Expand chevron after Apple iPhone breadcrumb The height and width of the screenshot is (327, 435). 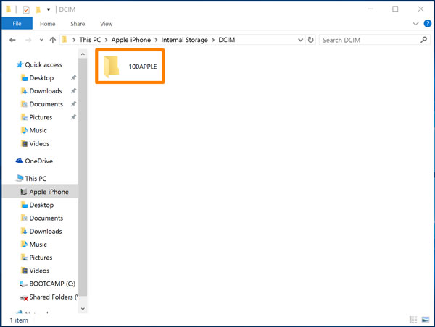[156, 40]
